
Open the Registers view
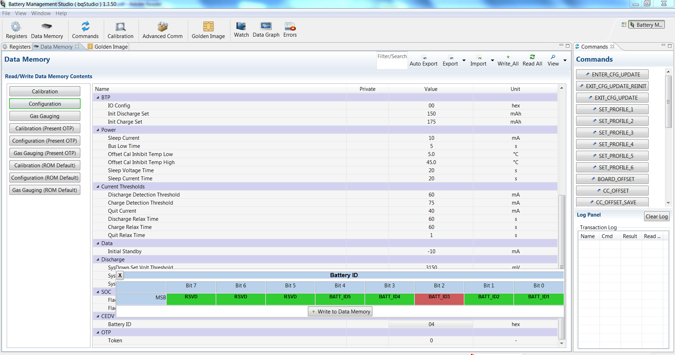click(x=16, y=30)
